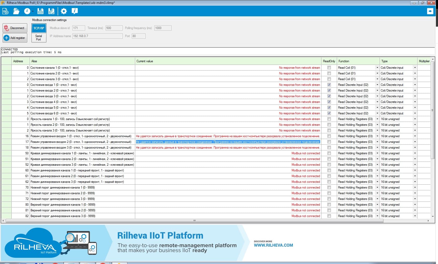Image resolution: width=438 pixels, height=264 pixels.
Task: Click alias 'Верхний порог диммирования канала 1 (0 - 9999)'
Action: point(63,205)
